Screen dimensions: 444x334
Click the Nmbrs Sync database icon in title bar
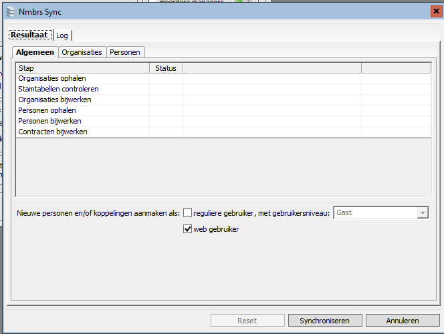[10, 12]
